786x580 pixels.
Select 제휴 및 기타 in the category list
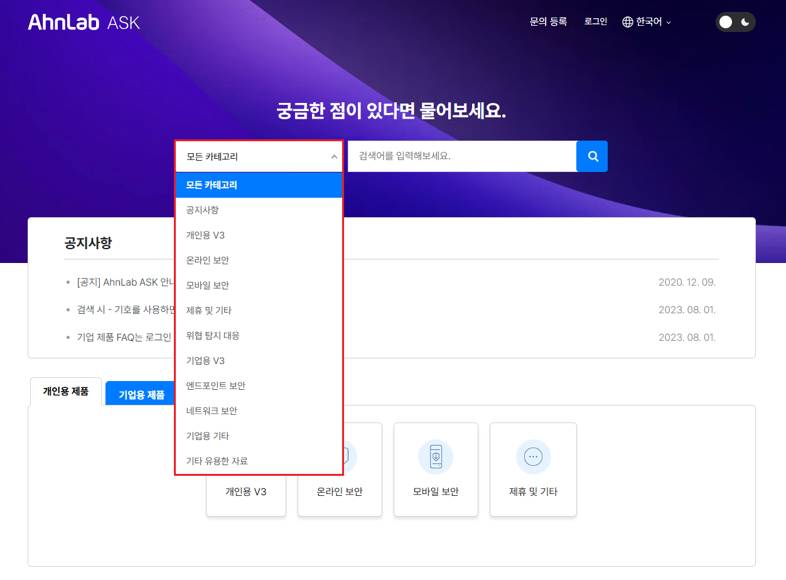[x=259, y=311]
